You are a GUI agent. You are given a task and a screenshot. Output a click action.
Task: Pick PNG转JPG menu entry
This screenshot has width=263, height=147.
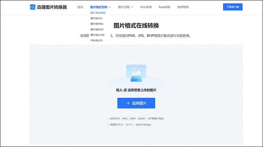(x=96, y=40)
